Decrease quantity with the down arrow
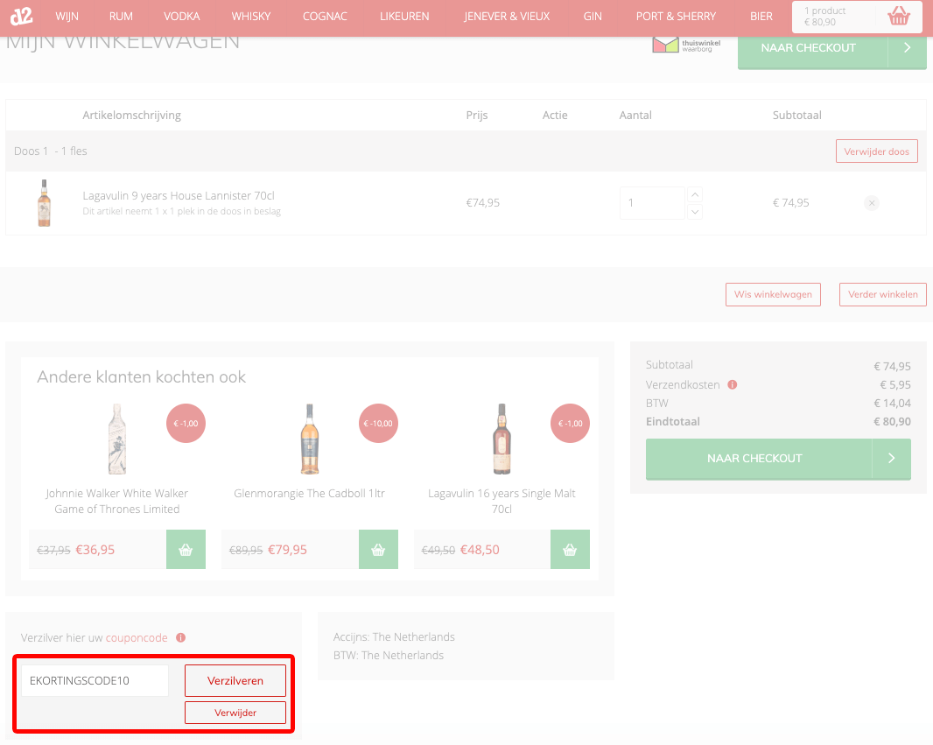 (694, 212)
